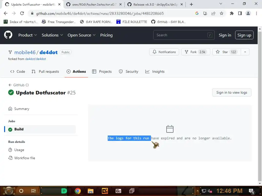The width and height of the screenshot is (262, 196).
Task: Open a new browser tab
Action: 191,4
